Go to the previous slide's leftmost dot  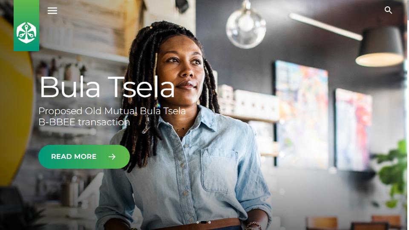click(198, 222)
